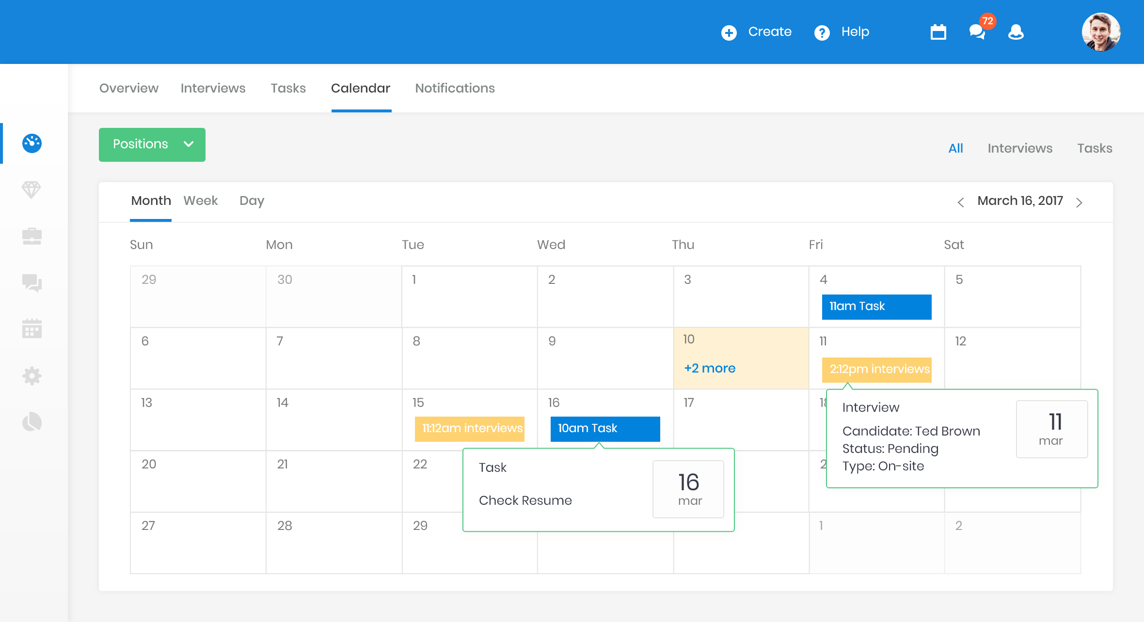Select day 21 in calendar
This screenshot has height=622, width=1144.
click(334, 482)
